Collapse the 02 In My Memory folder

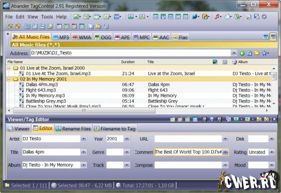click(9, 79)
